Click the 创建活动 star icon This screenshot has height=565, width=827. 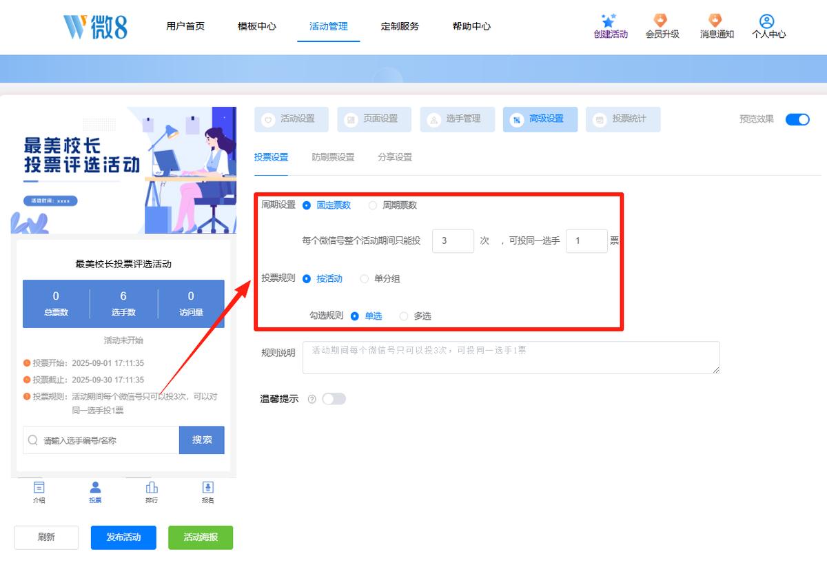608,21
